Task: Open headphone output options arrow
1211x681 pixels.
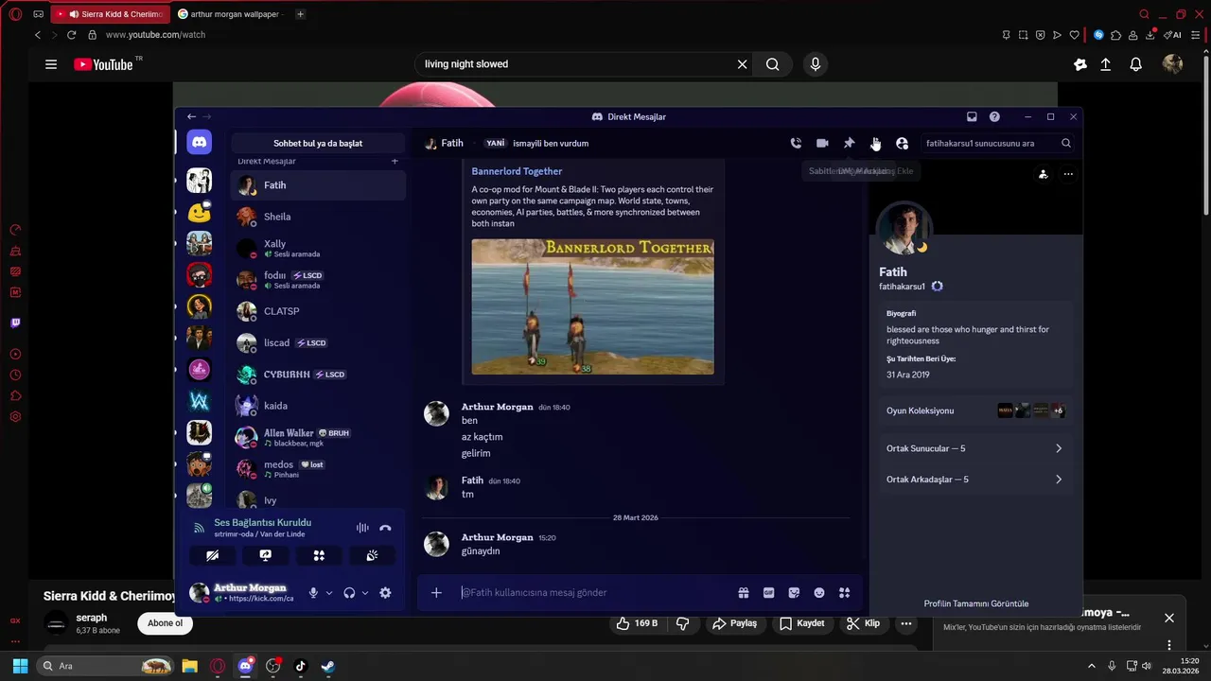Action: point(365,593)
